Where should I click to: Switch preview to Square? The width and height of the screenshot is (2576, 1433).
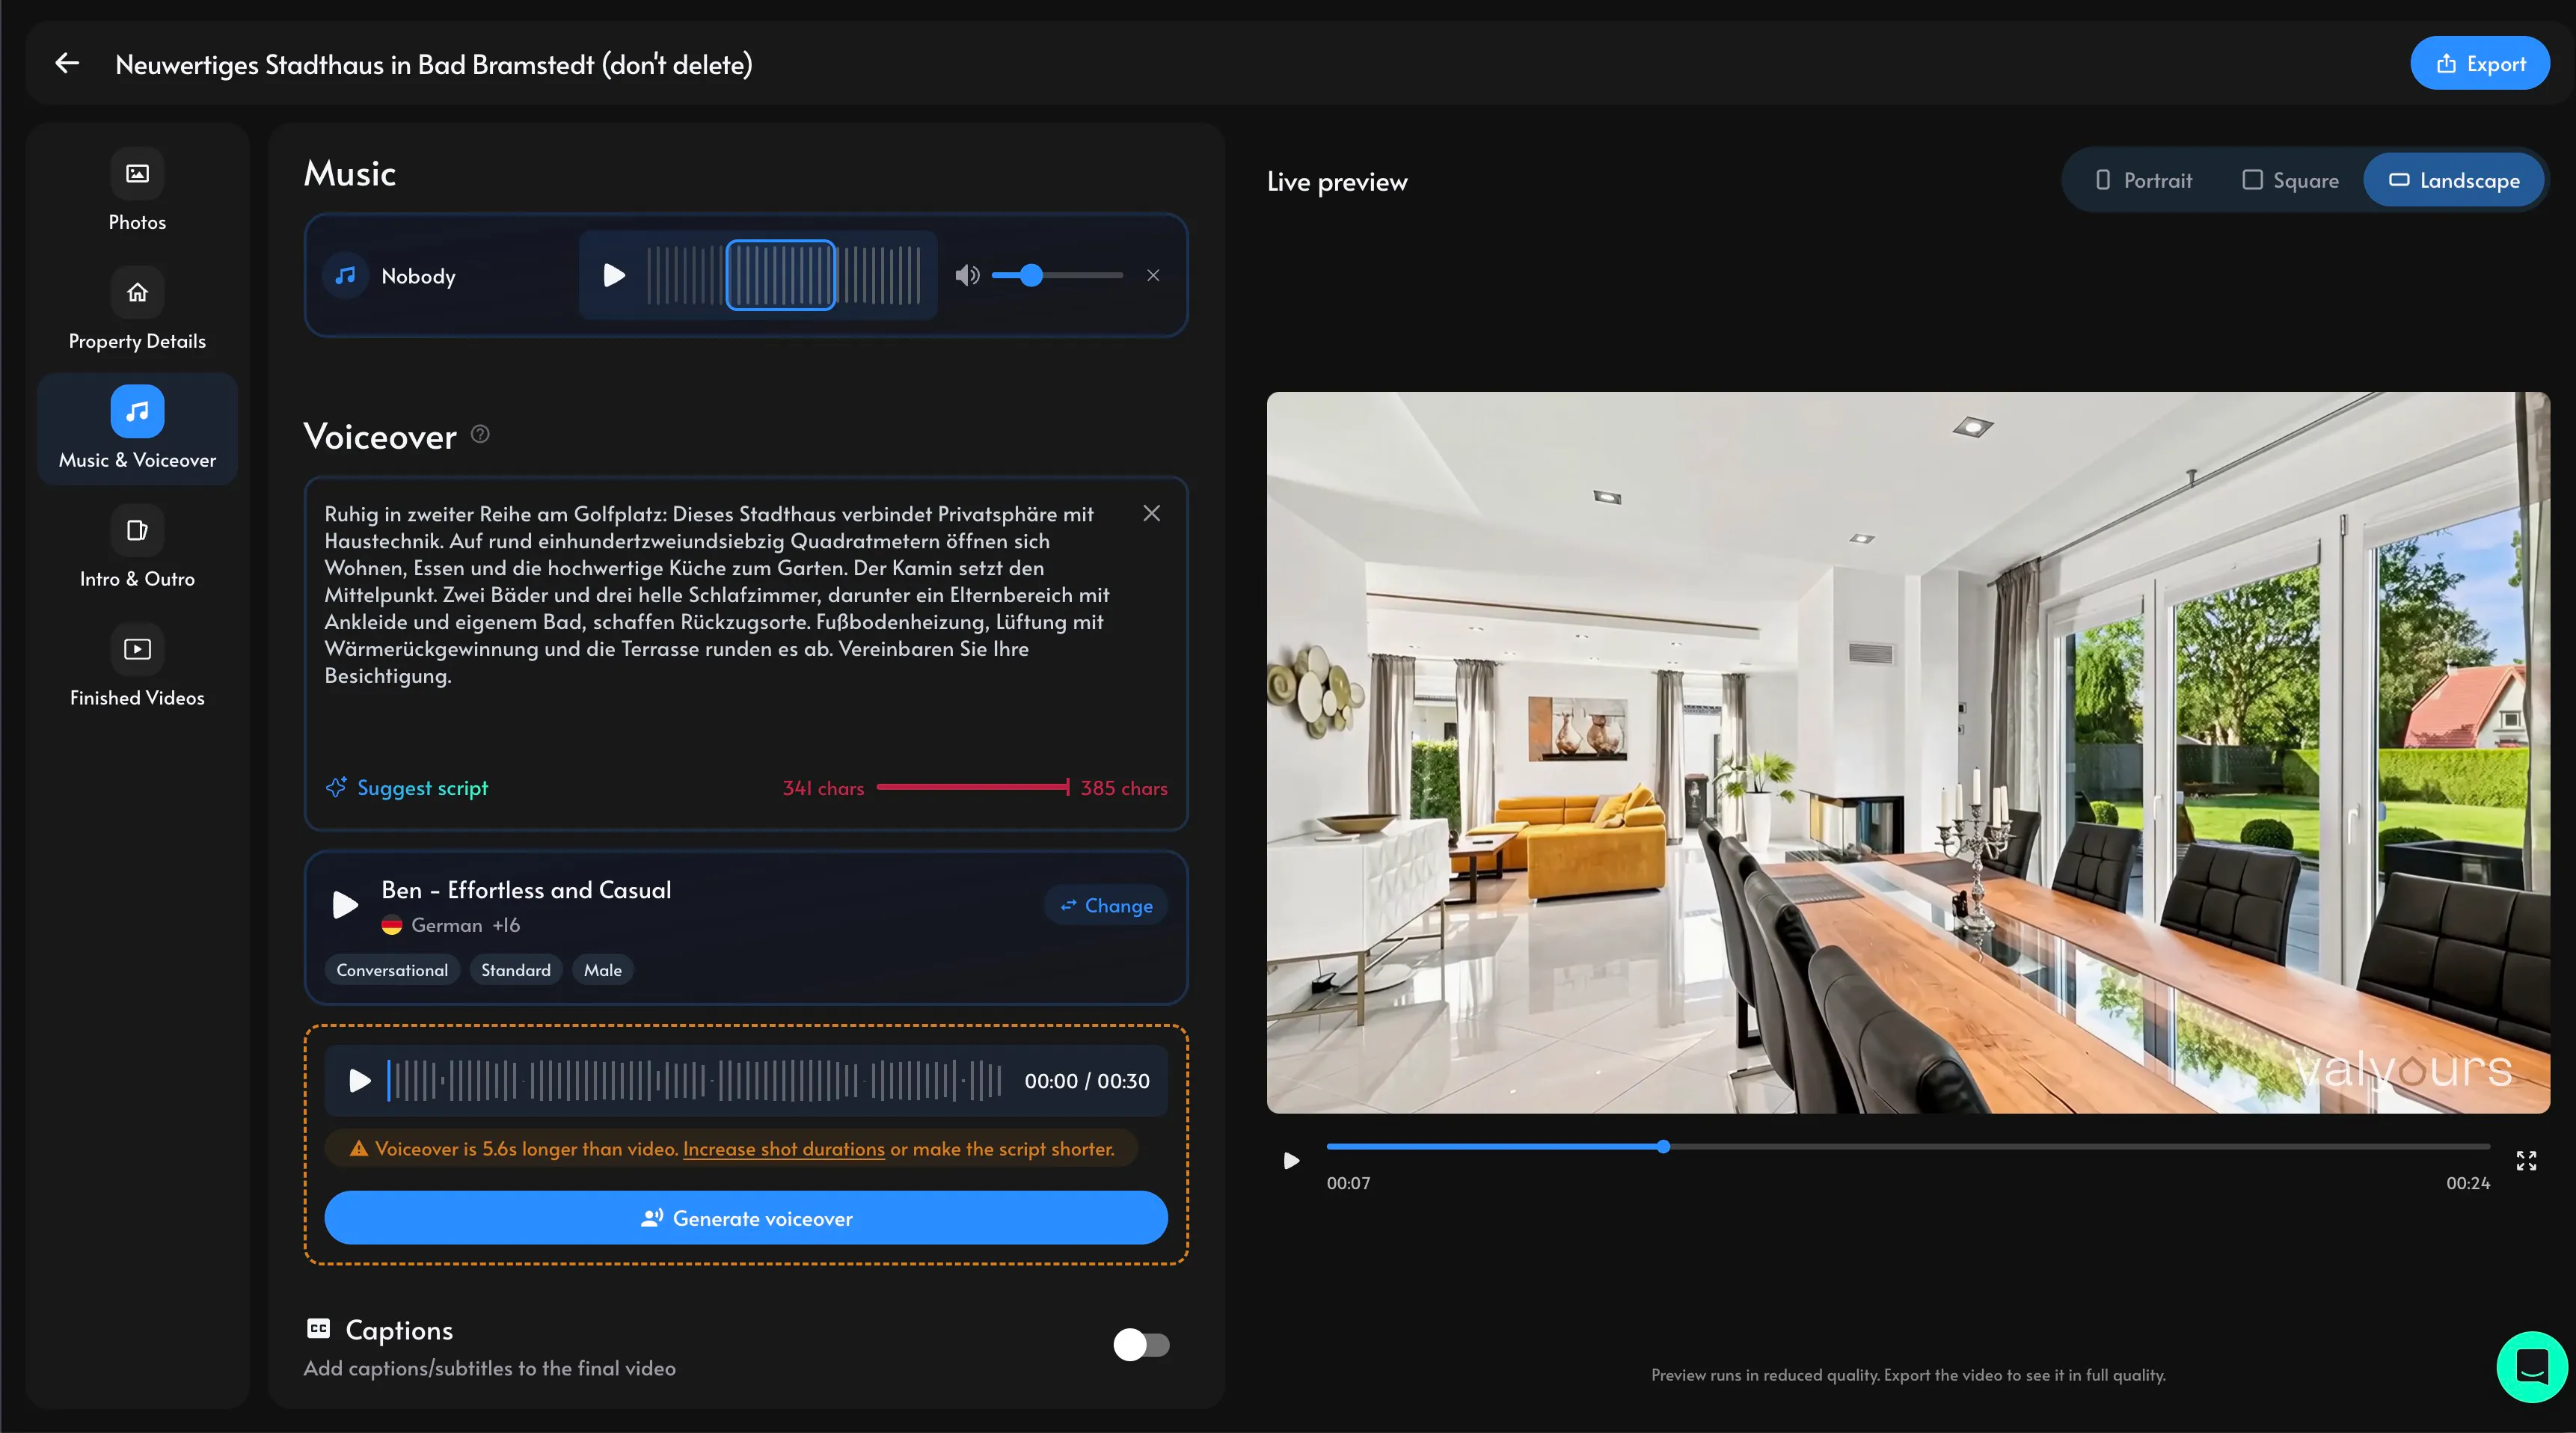pyautogui.click(x=2290, y=181)
